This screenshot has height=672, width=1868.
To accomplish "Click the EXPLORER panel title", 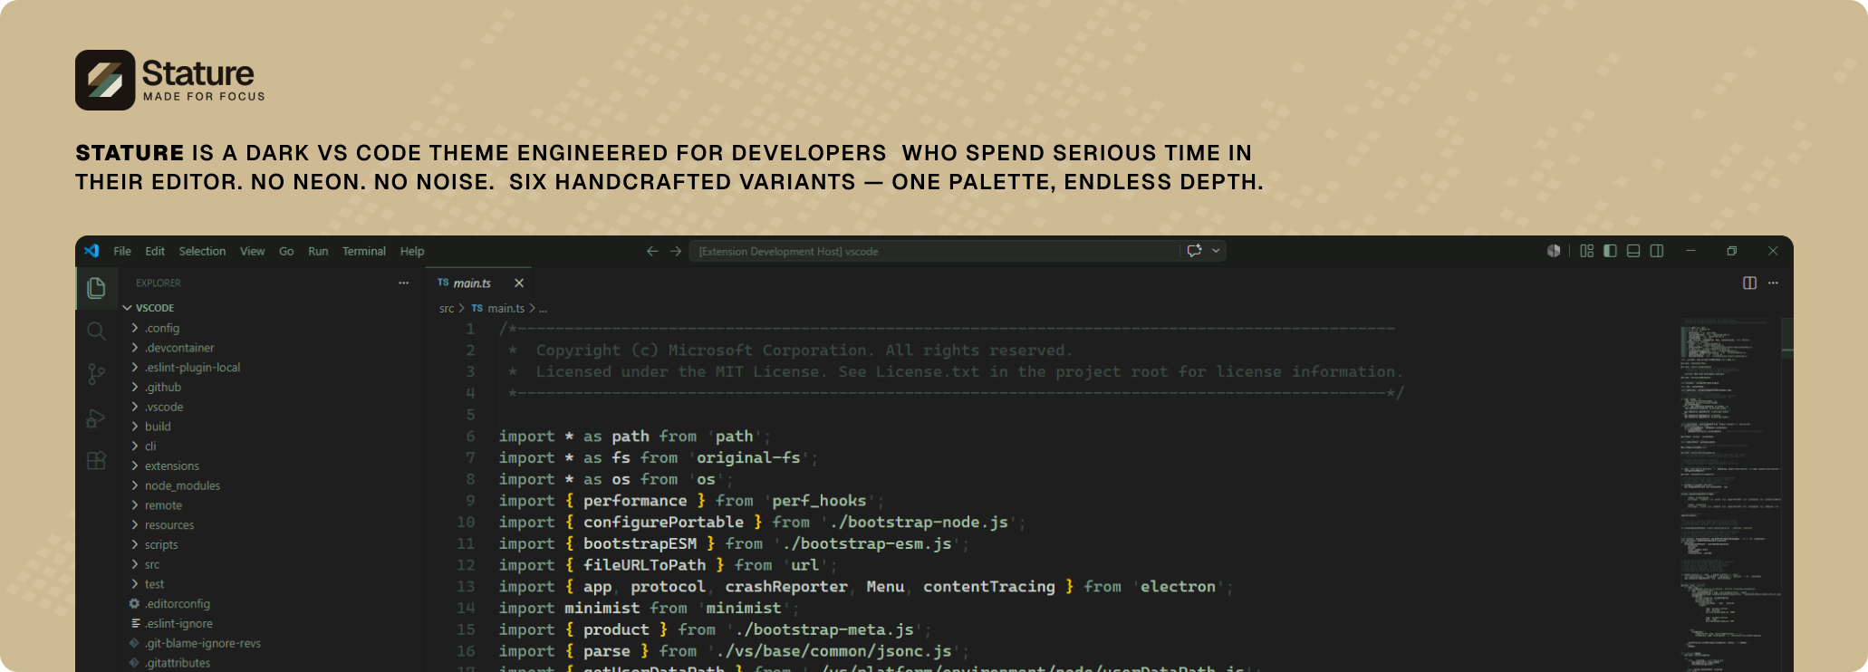I will pyautogui.click(x=159, y=283).
